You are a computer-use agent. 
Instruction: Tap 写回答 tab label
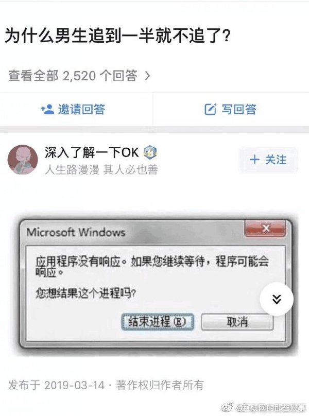(x=239, y=109)
